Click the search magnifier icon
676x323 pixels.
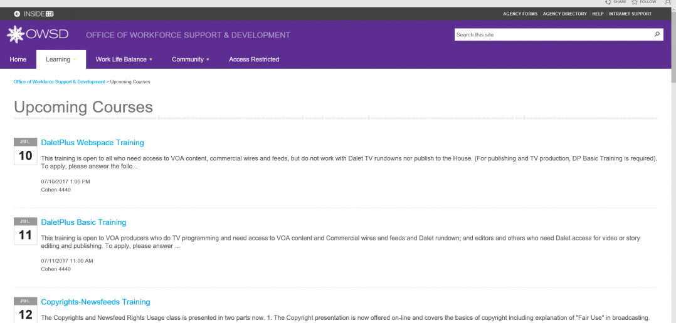coord(657,34)
